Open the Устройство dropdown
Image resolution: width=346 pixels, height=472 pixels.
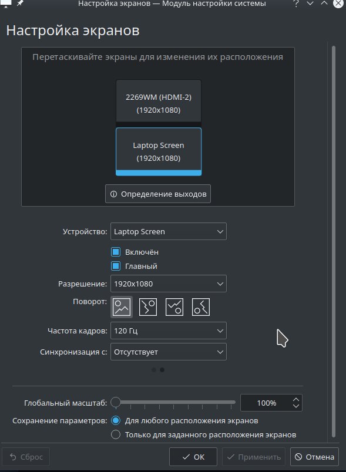coord(169,231)
